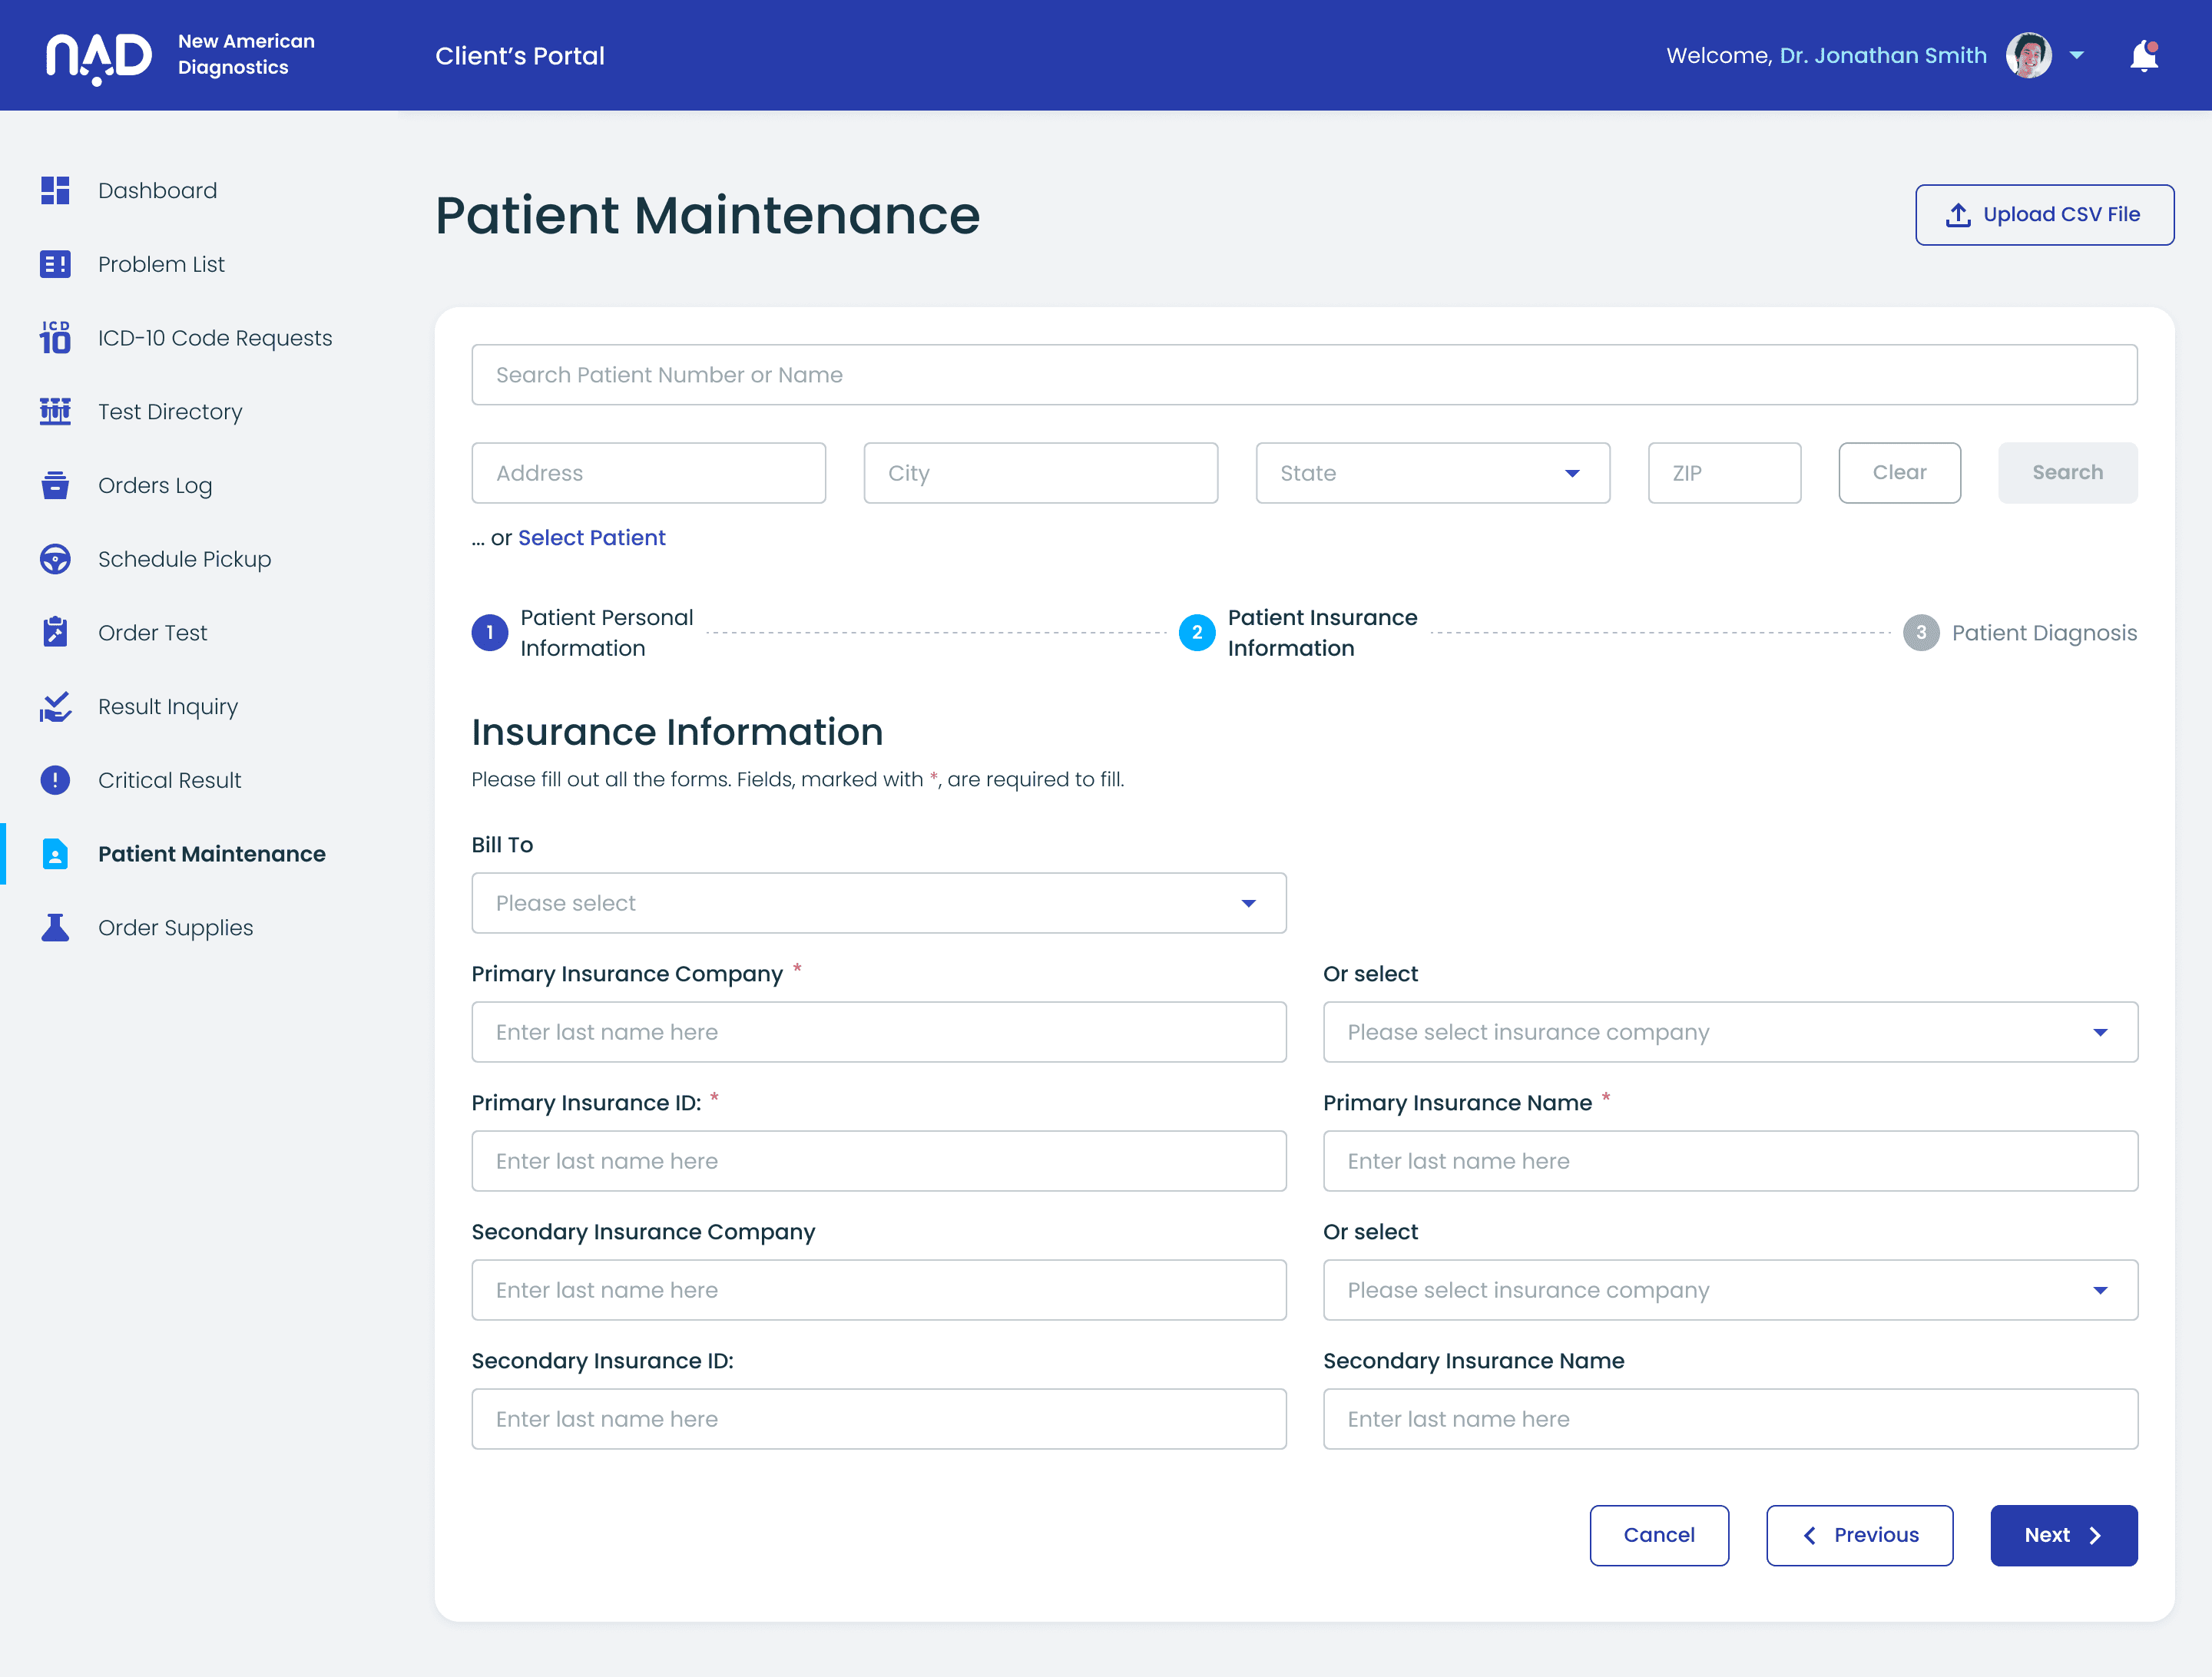Click the Search button
The height and width of the screenshot is (1677, 2212).
(2067, 473)
